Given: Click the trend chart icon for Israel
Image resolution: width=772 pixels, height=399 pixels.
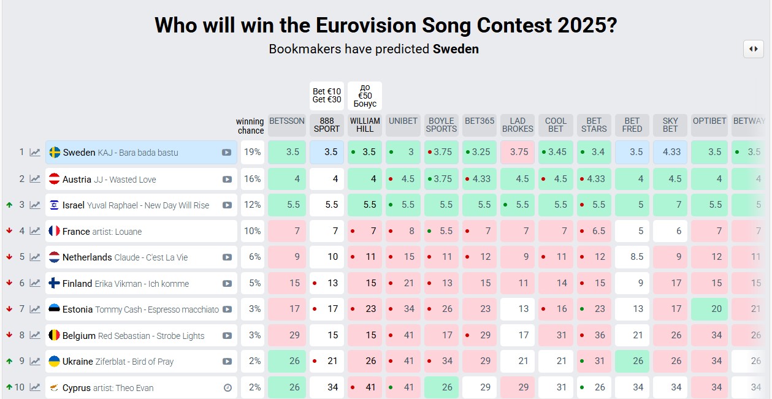Looking at the screenshot, I should (35, 205).
